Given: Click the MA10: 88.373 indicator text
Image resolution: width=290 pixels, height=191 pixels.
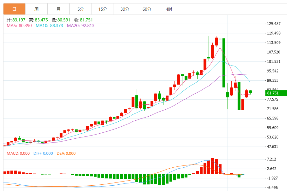Looking at the screenshot, I should pyautogui.click(x=49, y=26).
